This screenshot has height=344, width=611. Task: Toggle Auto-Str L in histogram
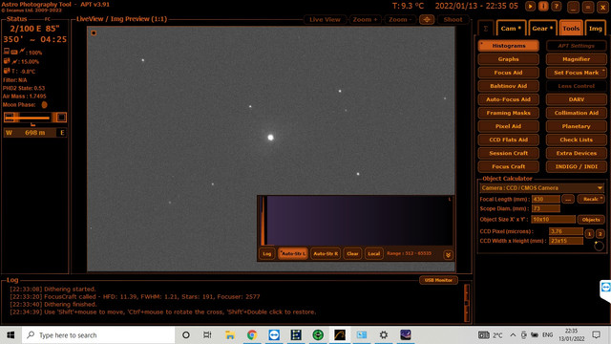(293, 254)
